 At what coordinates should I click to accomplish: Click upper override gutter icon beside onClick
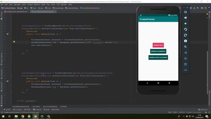(8, 34)
